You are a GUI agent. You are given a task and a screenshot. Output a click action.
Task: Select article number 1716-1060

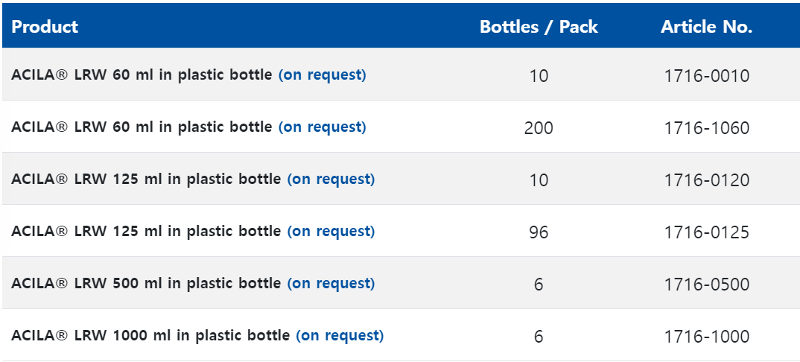(x=707, y=128)
